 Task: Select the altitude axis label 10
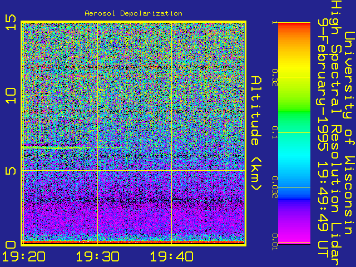pos(11,96)
